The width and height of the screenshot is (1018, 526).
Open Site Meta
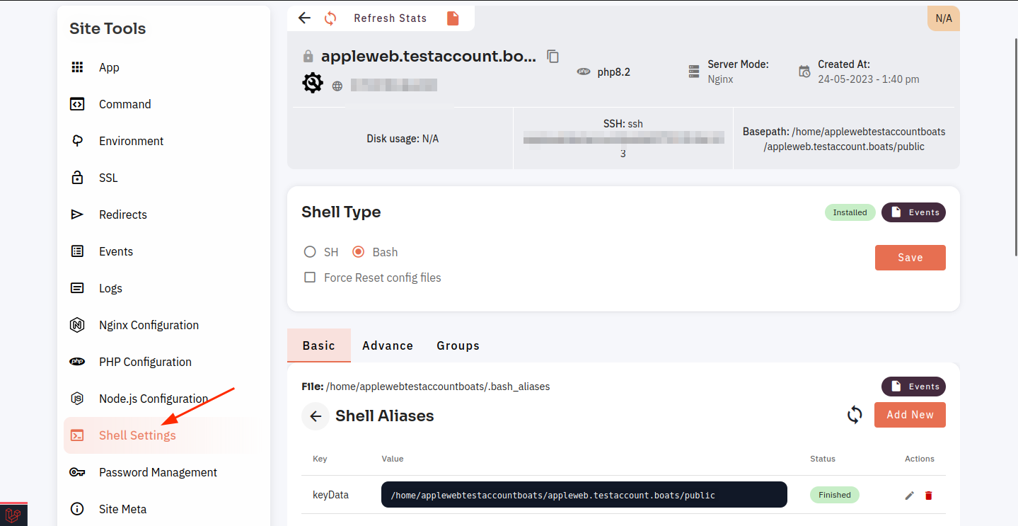(122, 509)
